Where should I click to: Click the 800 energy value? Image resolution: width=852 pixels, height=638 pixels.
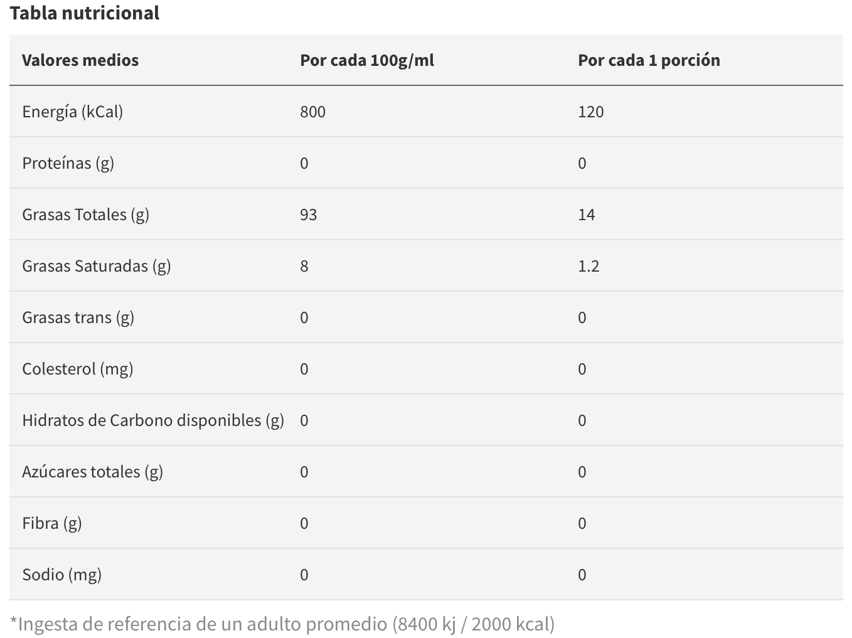(312, 112)
